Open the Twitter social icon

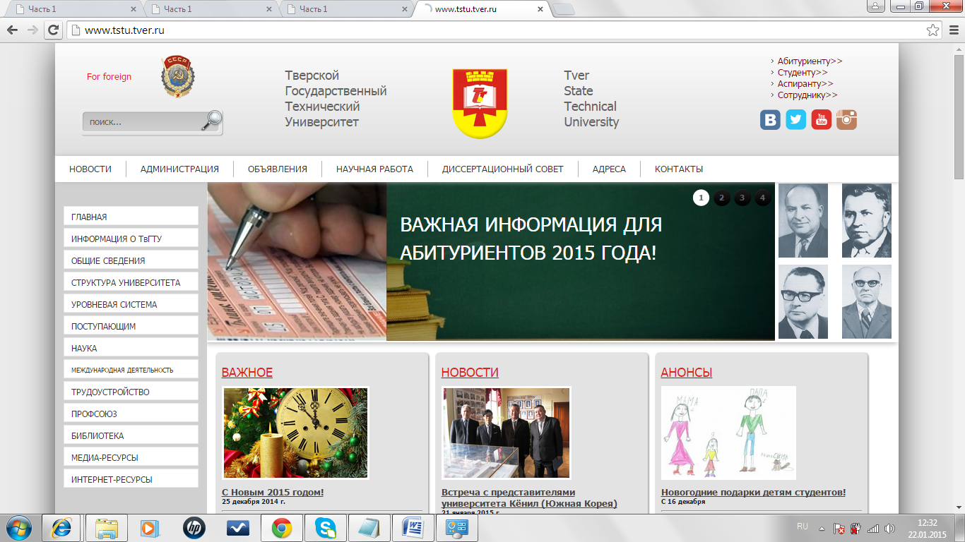(796, 120)
